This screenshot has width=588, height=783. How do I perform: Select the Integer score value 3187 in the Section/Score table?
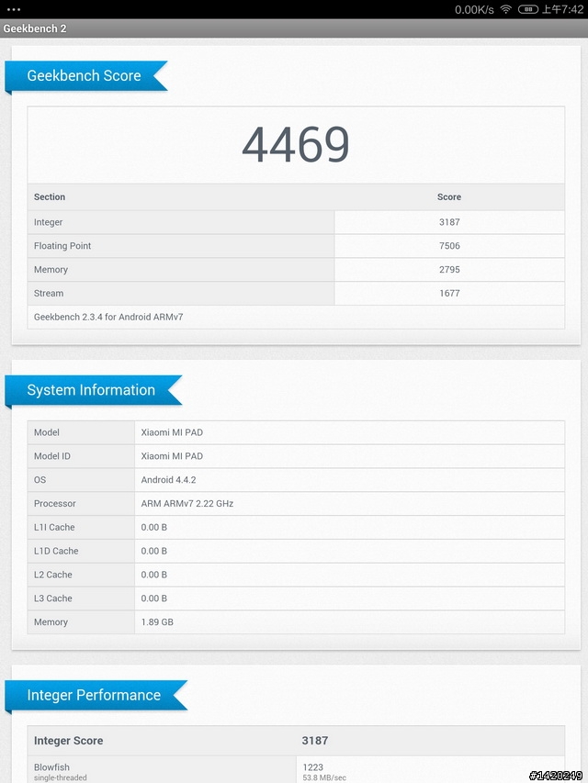pos(449,222)
